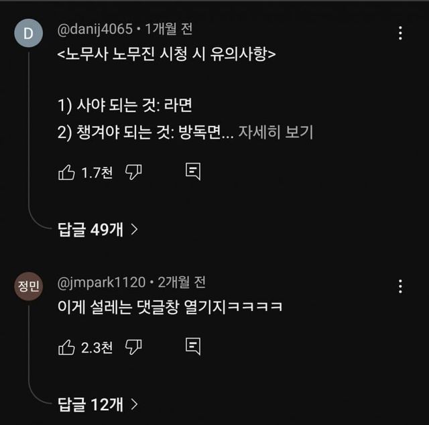Click the 이게 설레는 댓글창 comment text
The height and width of the screenshot is (425, 429).
[170, 308]
